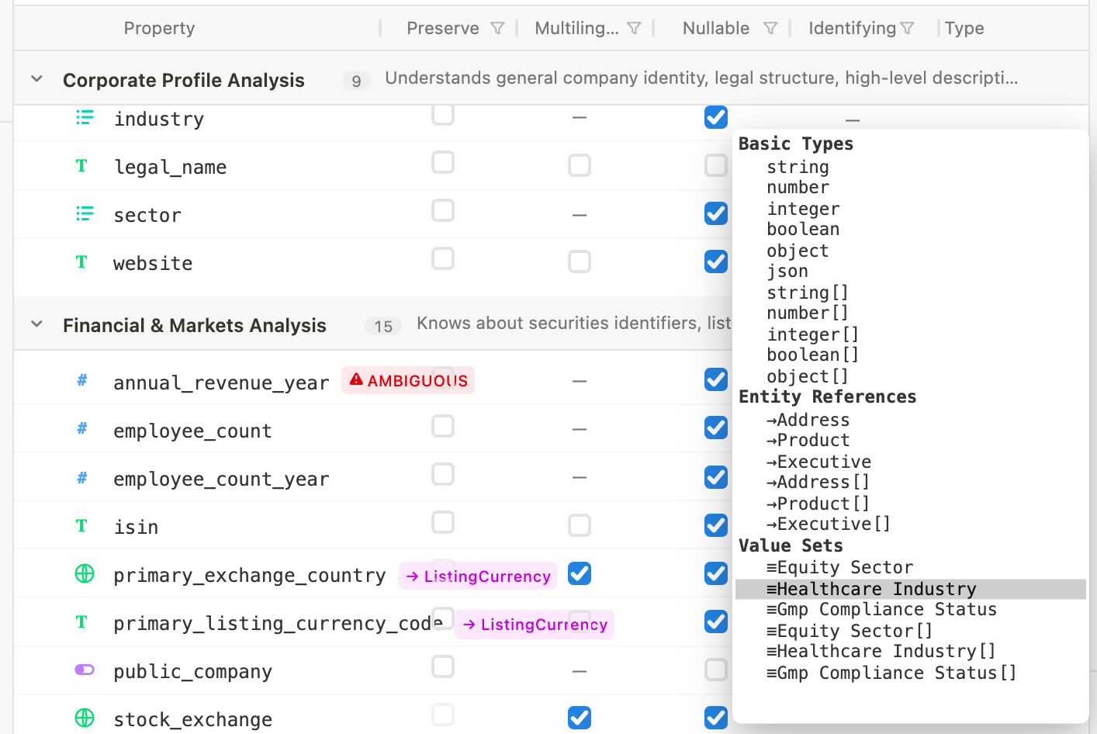Choose string from Basic Types

798,167
